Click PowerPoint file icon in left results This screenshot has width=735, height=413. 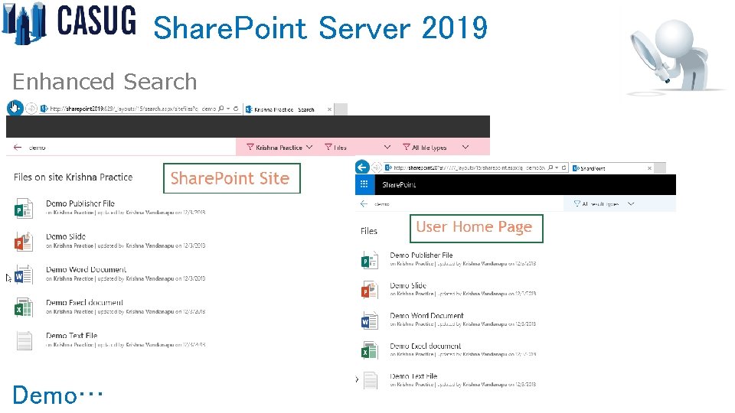pyautogui.click(x=24, y=242)
